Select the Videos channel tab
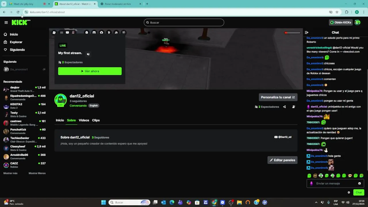 [x=84, y=120]
